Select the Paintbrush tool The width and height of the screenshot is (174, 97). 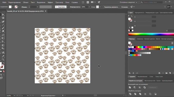click(3, 28)
